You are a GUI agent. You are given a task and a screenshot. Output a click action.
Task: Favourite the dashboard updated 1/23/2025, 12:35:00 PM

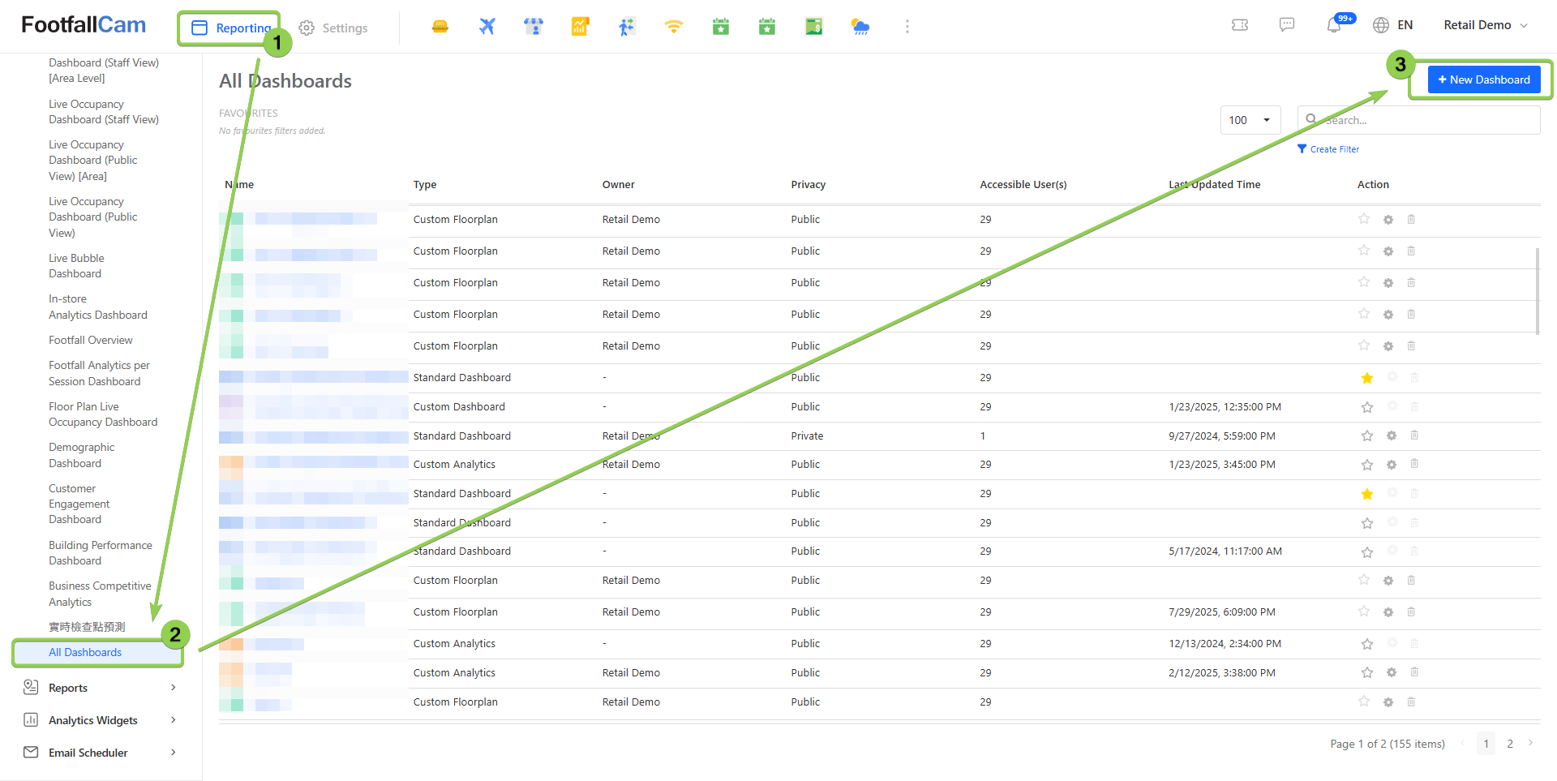point(1367,407)
